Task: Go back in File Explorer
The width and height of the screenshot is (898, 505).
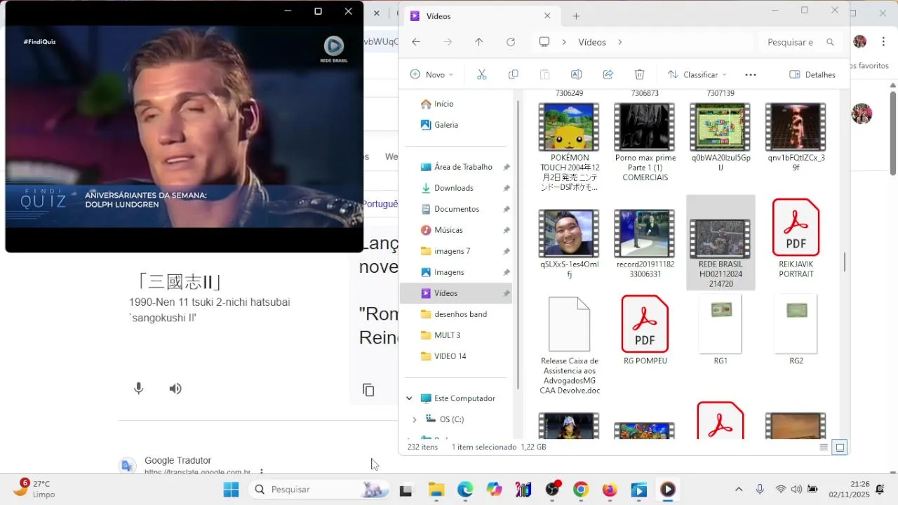Action: [416, 42]
